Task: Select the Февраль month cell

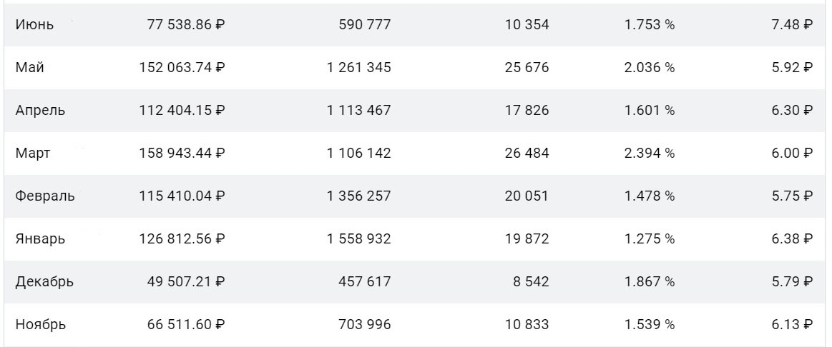Action: [45, 196]
